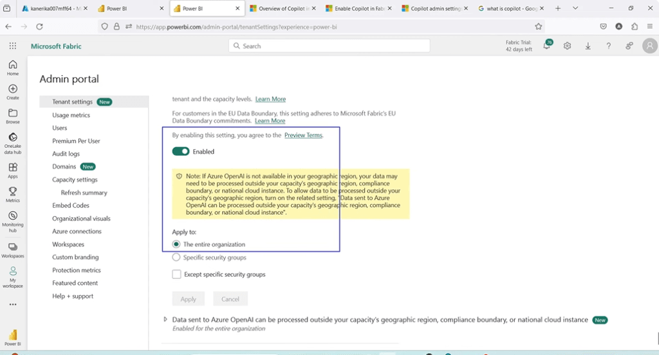This screenshot has height=355, width=659.
Task: Open Refresh summary page
Action: tap(84, 192)
